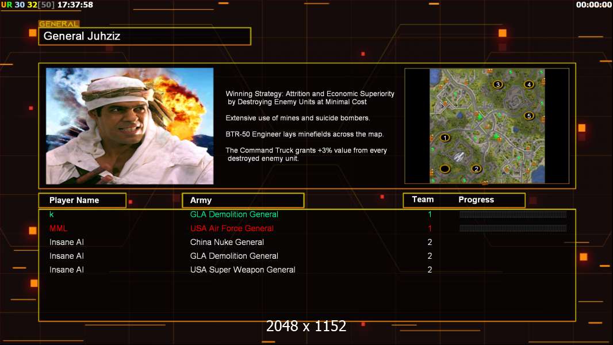
Task: Click 'China Nuke General' army text
Action: [x=227, y=242]
